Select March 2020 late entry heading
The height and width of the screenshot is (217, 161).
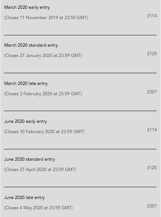[26, 83]
